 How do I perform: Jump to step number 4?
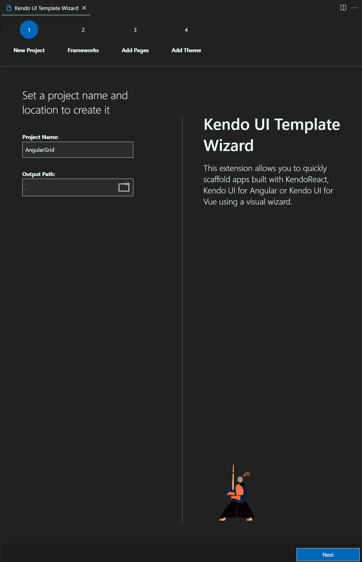186,30
